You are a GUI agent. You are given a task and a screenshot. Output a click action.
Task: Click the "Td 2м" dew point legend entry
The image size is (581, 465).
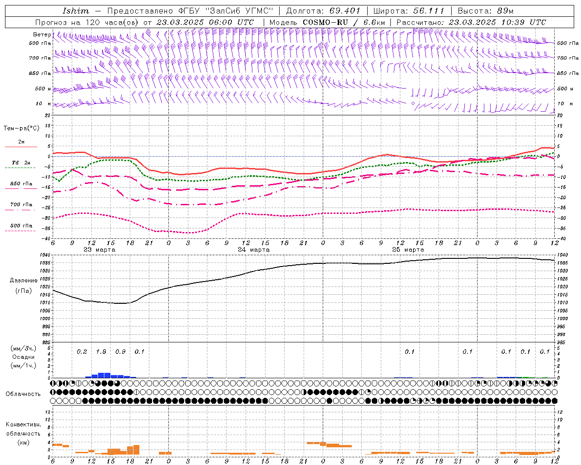pyautogui.click(x=21, y=163)
